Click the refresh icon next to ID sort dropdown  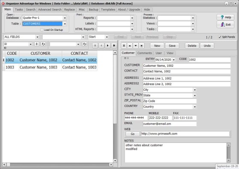tap(43, 44)
